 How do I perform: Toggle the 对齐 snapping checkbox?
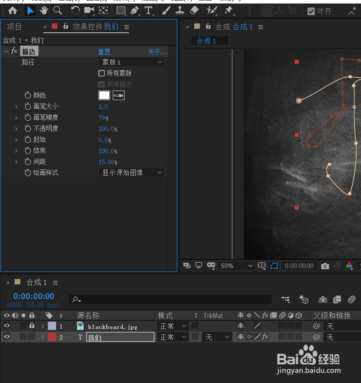pyautogui.click(x=311, y=11)
